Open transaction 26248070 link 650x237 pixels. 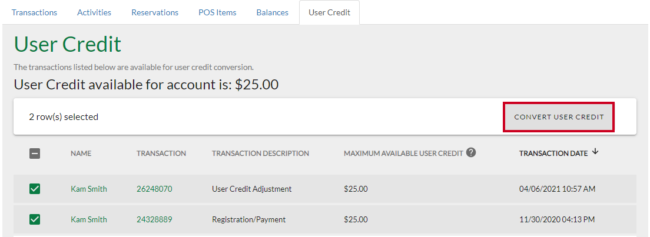tap(154, 189)
